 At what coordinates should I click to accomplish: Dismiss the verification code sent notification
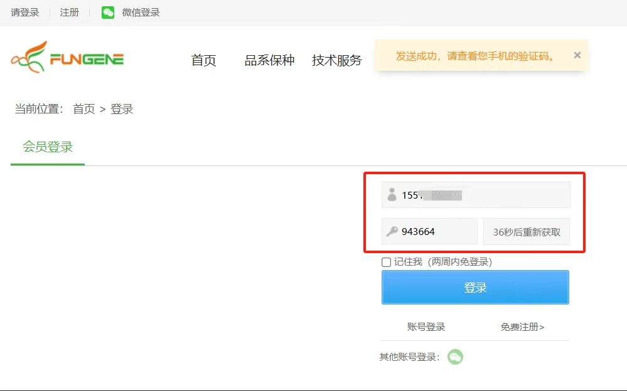pyautogui.click(x=577, y=55)
